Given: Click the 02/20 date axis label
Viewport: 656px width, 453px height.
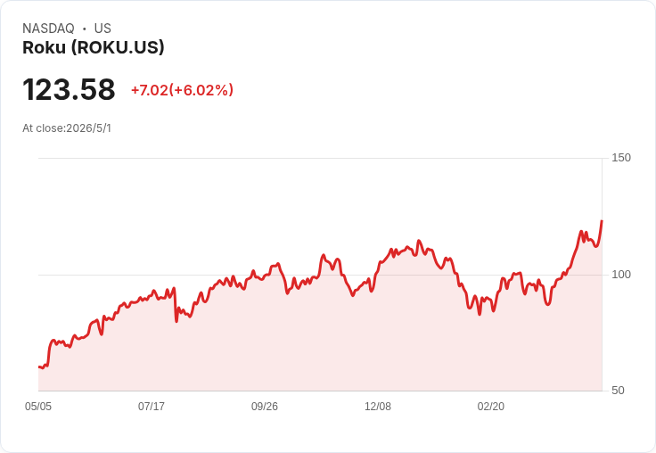Looking at the screenshot, I should [x=491, y=407].
